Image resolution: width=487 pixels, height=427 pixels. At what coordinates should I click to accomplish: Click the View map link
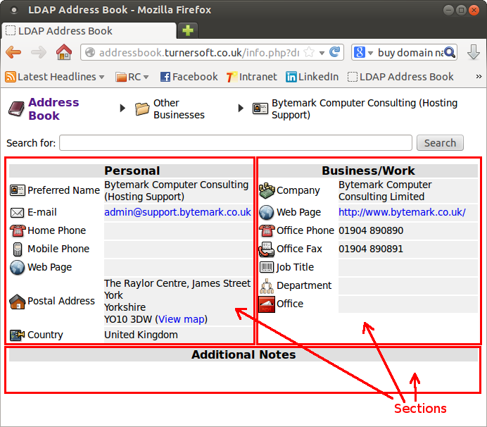(x=181, y=319)
